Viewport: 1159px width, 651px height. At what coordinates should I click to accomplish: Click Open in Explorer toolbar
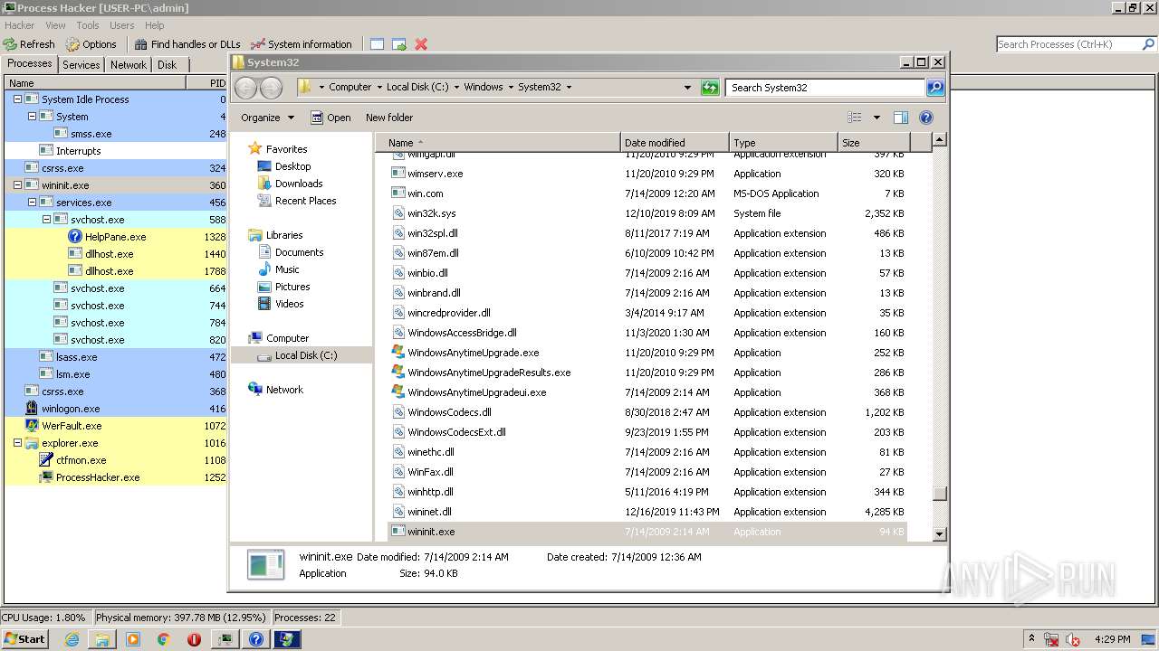(330, 118)
